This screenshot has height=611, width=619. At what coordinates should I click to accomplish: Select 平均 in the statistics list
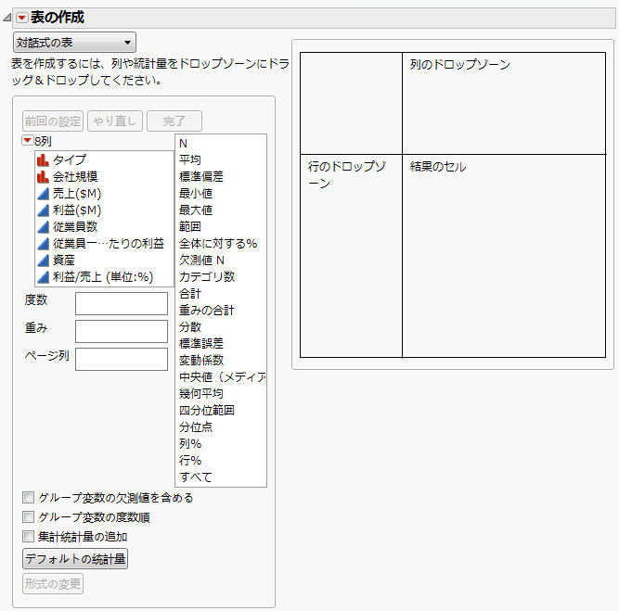pyautogui.click(x=189, y=159)
